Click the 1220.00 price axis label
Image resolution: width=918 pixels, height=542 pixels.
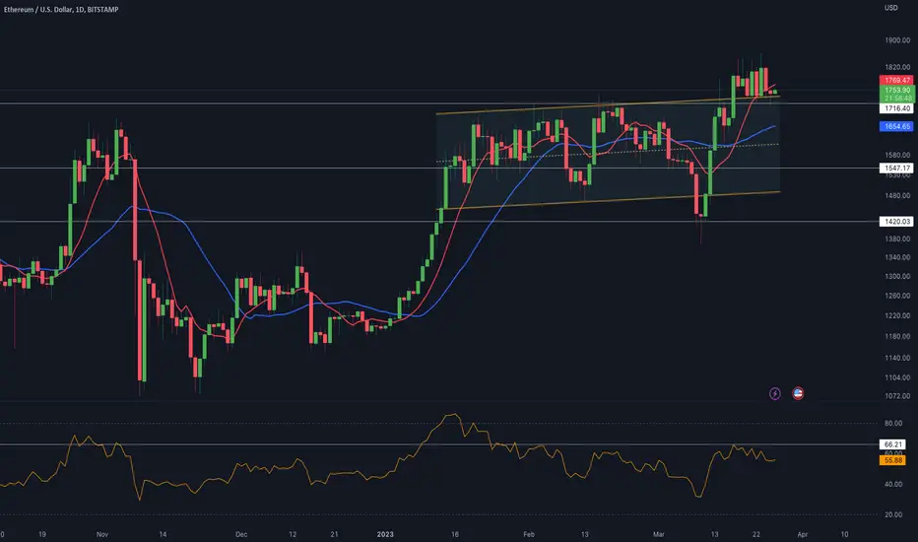tap(897, 315)
